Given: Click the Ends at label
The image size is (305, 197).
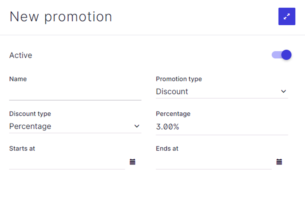Looking at the screenshot, I should click(x=167, y=149).
